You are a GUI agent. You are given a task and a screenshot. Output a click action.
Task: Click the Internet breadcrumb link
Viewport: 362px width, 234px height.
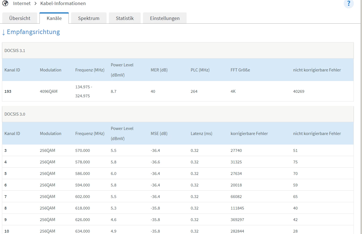(x=22, y=3)
